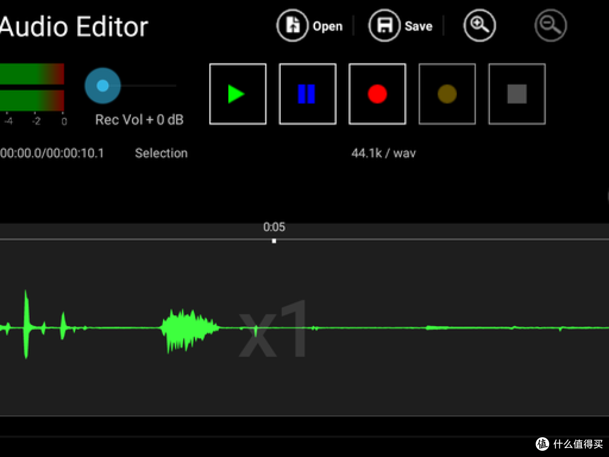Click the lower green level meter bar
The height and width of the screenshot is (457, 609).
[32, 100]
